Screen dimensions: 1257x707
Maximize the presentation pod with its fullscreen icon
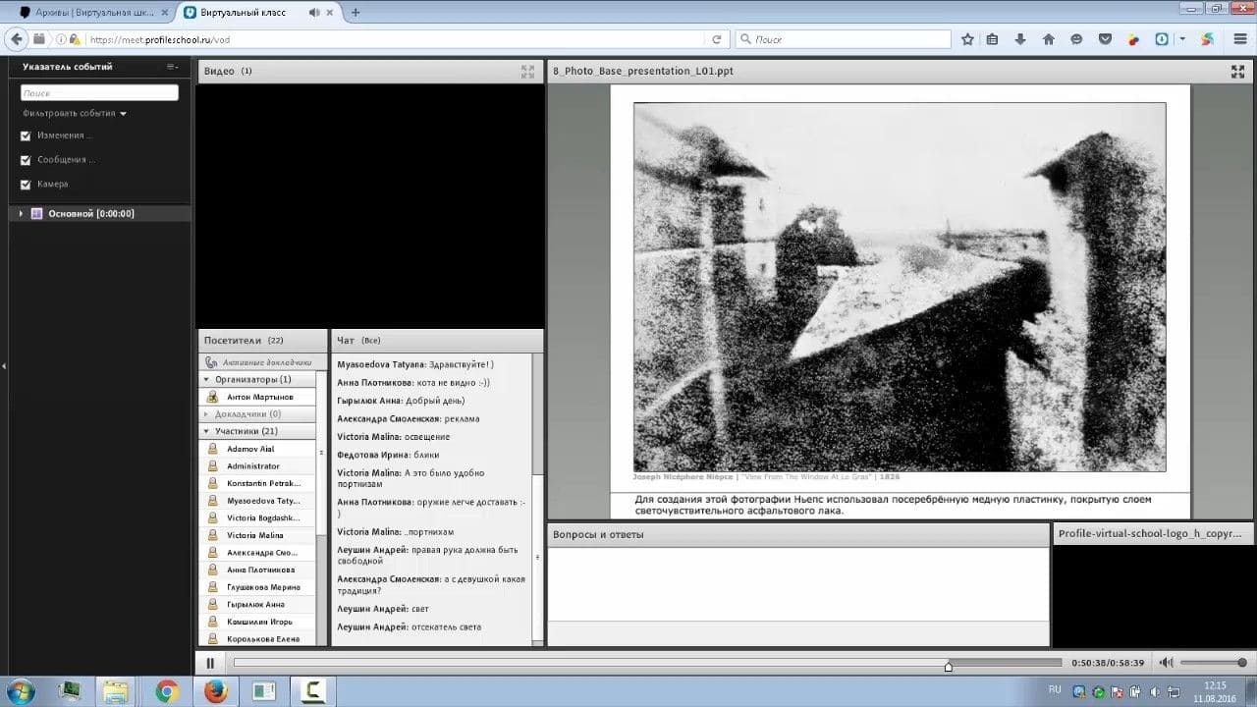[x=1238, y=72]
